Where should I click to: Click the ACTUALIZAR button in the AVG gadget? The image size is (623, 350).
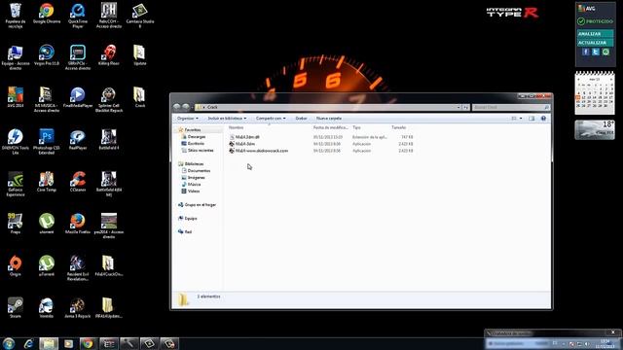click(x=595, y=43)
